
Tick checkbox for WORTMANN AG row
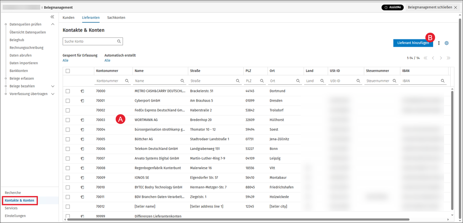tap(68, 120)
